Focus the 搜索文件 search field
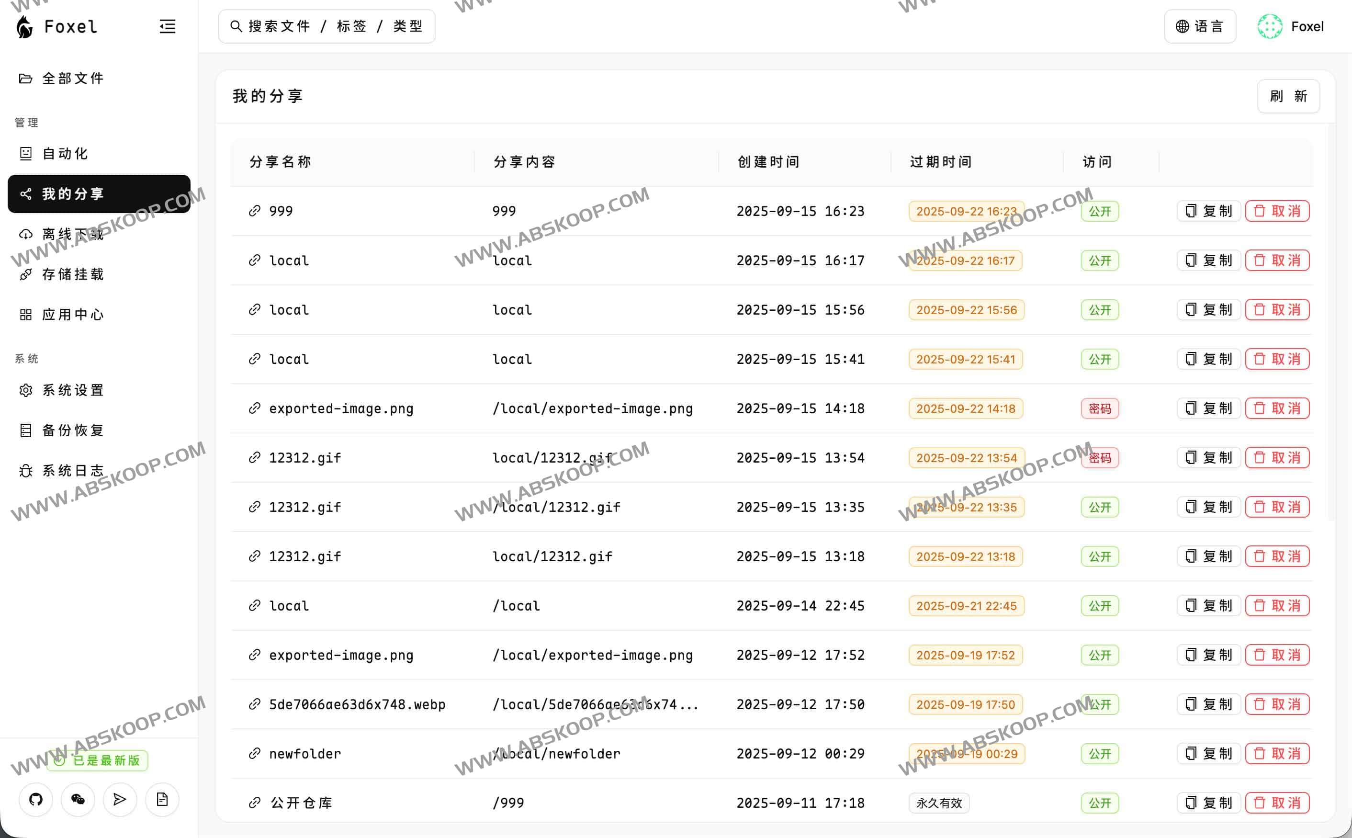1352x838 pixels. [327, 27]
